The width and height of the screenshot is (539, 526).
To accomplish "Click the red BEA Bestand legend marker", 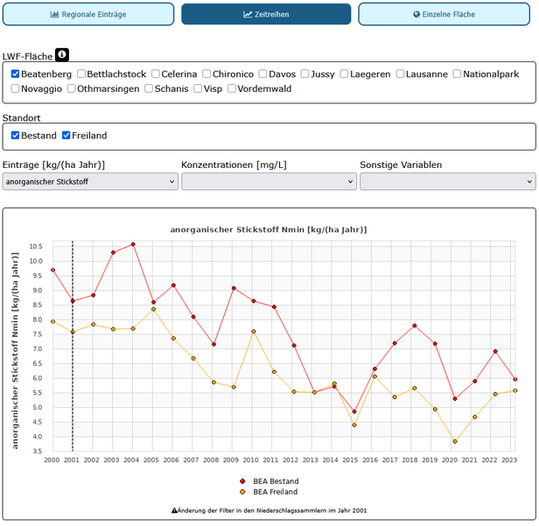I will 241,481.
